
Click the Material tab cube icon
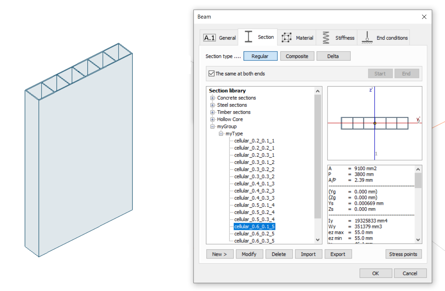286,38
